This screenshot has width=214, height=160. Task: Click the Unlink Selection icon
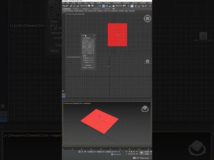click(74, 6)
